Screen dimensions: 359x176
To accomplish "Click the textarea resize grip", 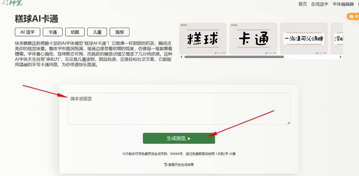I will (289, 123).
